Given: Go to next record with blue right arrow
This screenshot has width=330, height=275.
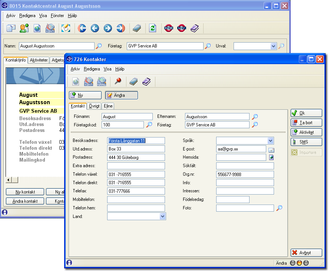Looking at the screenshot, I should (108, 28).
